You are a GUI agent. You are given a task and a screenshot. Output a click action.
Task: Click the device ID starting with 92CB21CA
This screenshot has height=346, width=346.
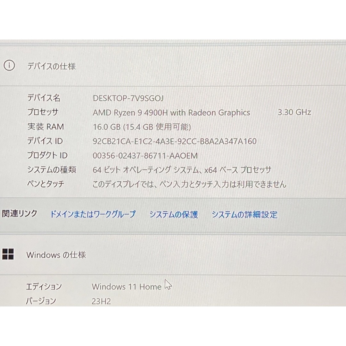click(x=175, y=141)
